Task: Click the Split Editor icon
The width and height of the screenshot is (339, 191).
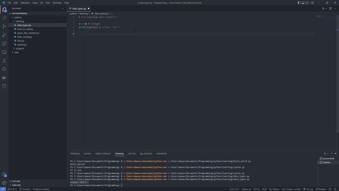Action: tap(331, 8)
